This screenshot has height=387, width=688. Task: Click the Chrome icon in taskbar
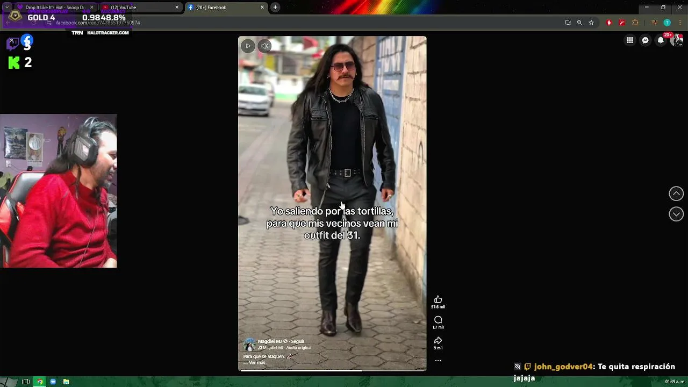(x=39, y=382)
